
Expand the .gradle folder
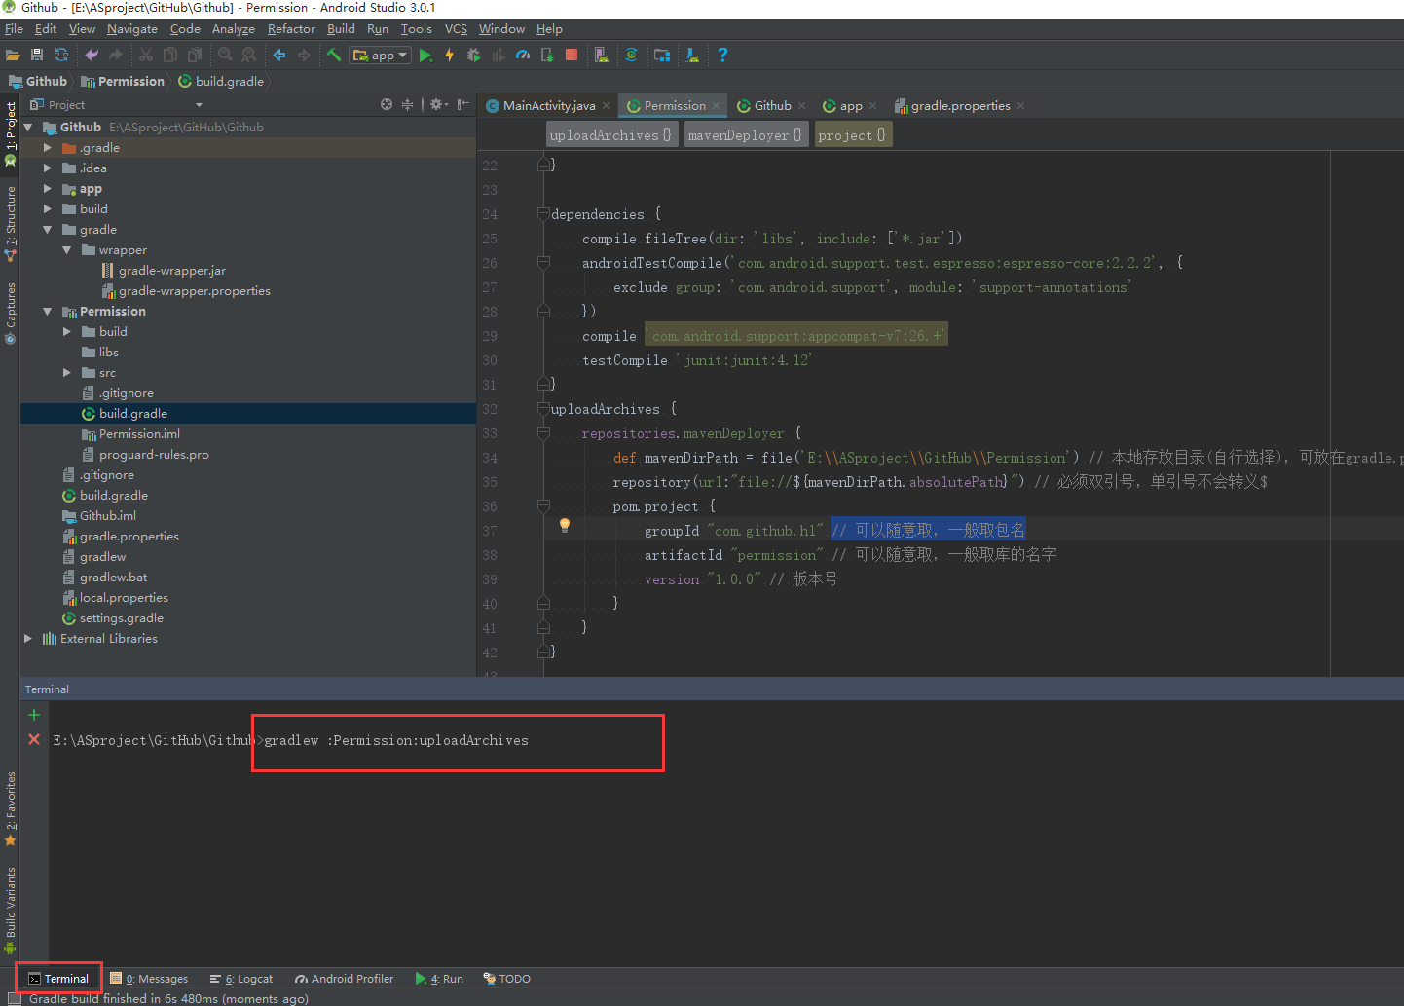(47, 148)
